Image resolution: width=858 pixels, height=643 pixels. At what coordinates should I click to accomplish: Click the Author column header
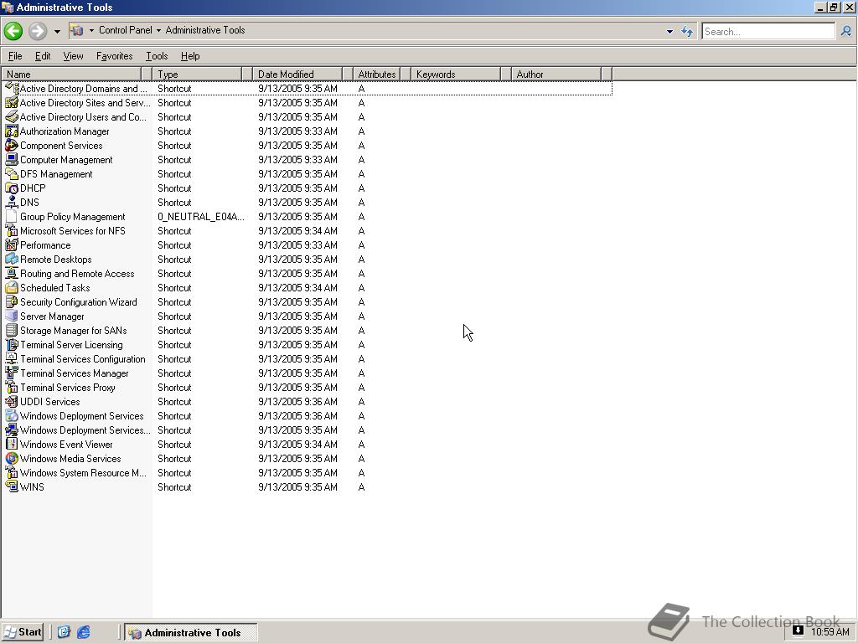pos(556,74)
